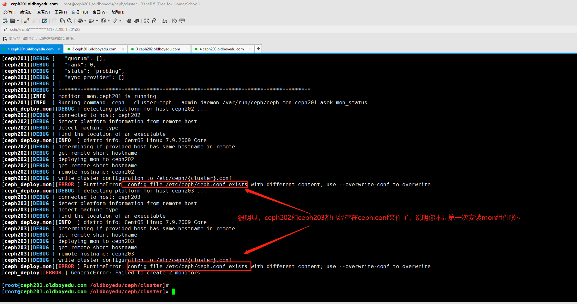Expand the font dropdown arrow
Viewport: 577px width, 304px height.
pos(120,21)
